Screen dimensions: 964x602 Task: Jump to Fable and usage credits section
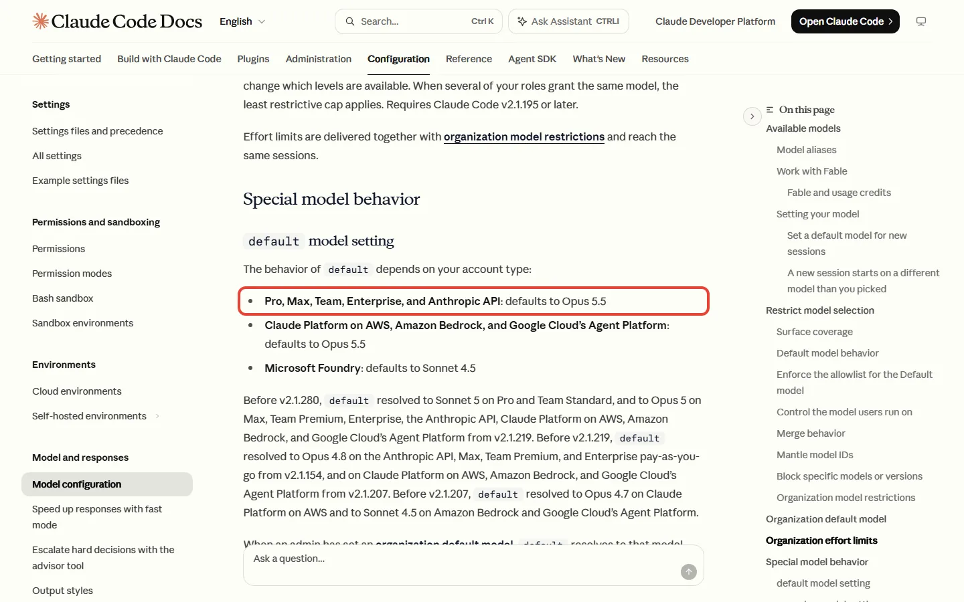click(x=839, y=193)
